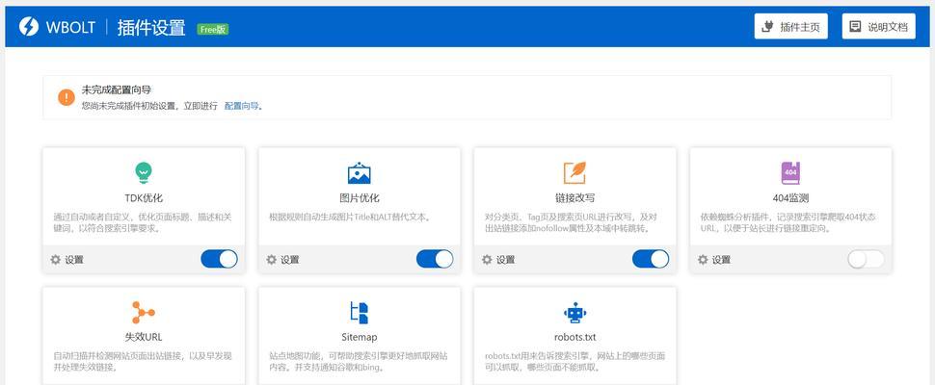Click the orange warning exclamation icon
Viewport: 935px width, 385px height.
[67, 97]
